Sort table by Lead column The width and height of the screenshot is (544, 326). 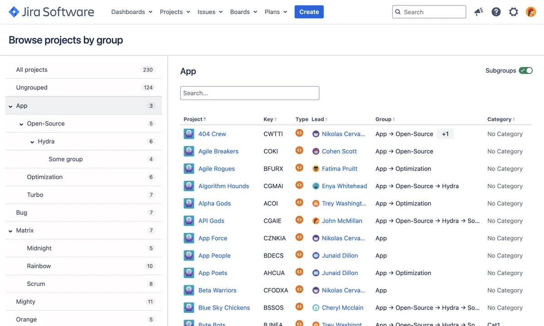[320, 119]
